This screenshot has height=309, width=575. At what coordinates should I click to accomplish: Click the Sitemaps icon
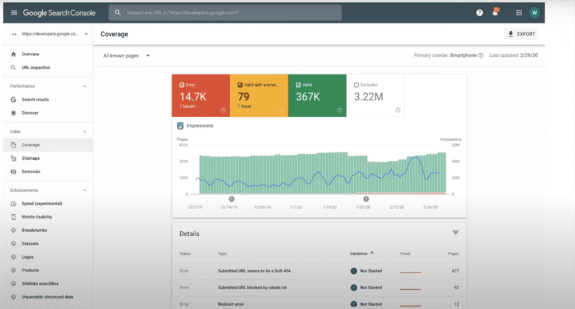tap(13, 158)
